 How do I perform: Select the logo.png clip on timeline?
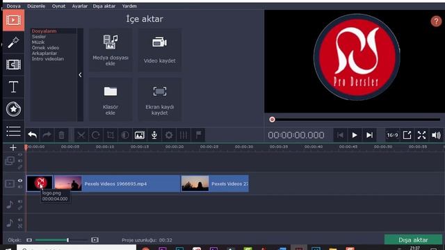[x=40, y=183]
